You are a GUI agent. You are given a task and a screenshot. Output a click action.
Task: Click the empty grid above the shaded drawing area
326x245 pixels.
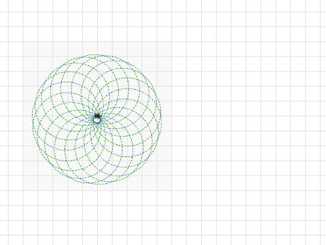97,20
